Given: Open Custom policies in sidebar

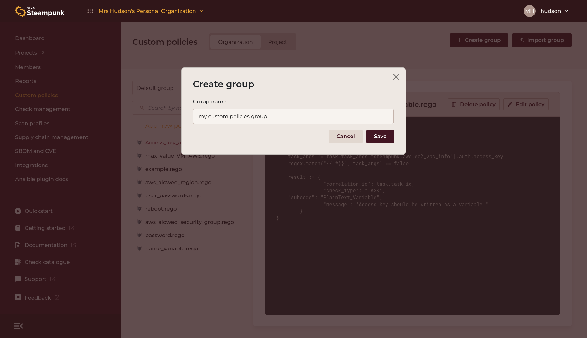Looking at the screenshot, I should point(37,95).
